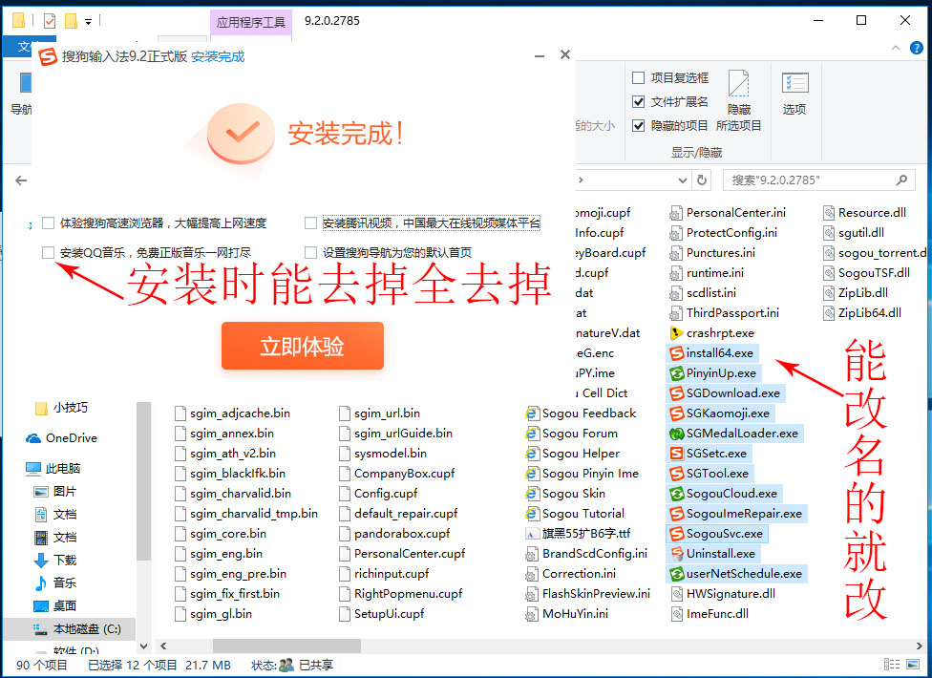Click the 立即体验 button in the installer
The image size is (932, 678).
pyautogui.click(x=302, y=347)
